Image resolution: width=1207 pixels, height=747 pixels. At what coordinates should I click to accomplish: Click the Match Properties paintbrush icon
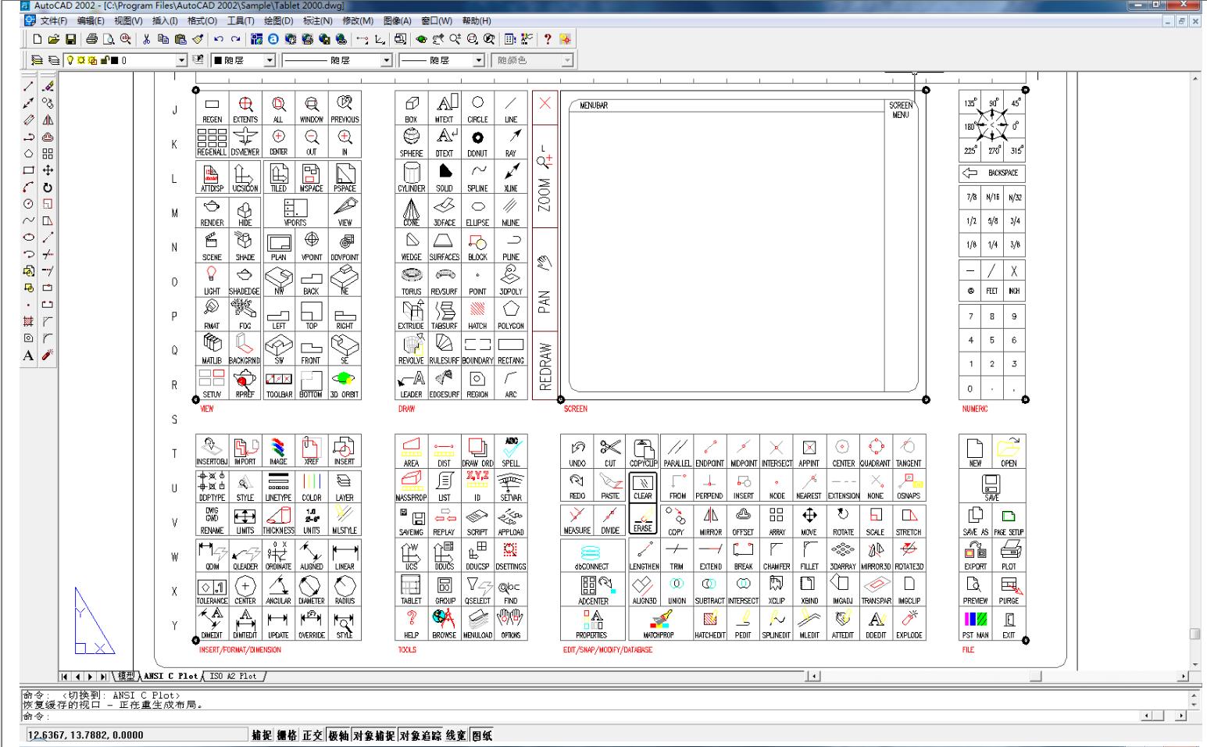click(198, 39)
